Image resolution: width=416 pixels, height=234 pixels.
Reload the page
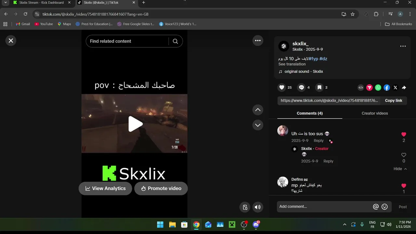point(25,14)
